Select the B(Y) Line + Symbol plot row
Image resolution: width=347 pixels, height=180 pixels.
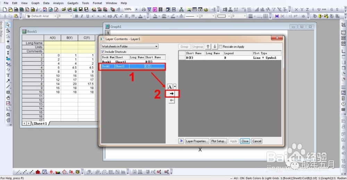click(x=230, y=58)
